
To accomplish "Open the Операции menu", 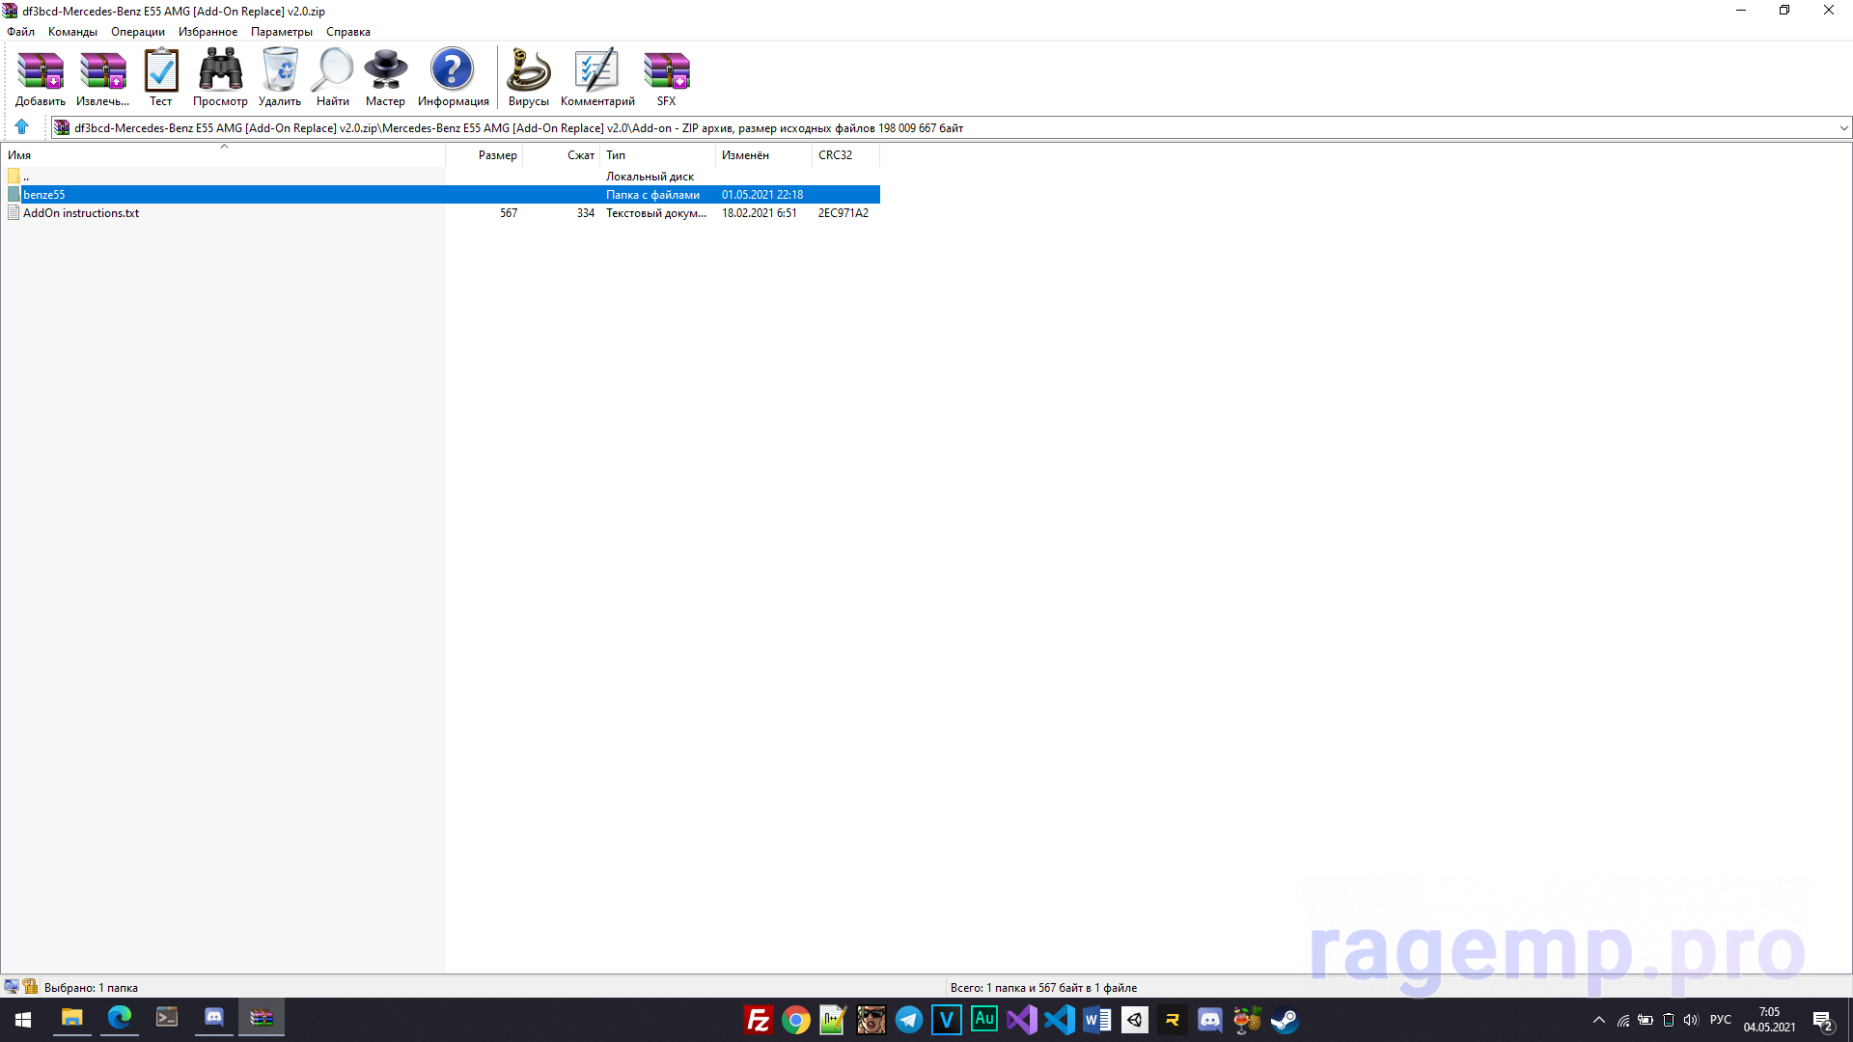I will (x=138, y=32).
